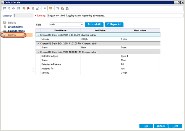The height and width of the screenshot is (131, 185).
Task: Go to the first defect record
Action: pyautogui.click(x=4, y=9)
